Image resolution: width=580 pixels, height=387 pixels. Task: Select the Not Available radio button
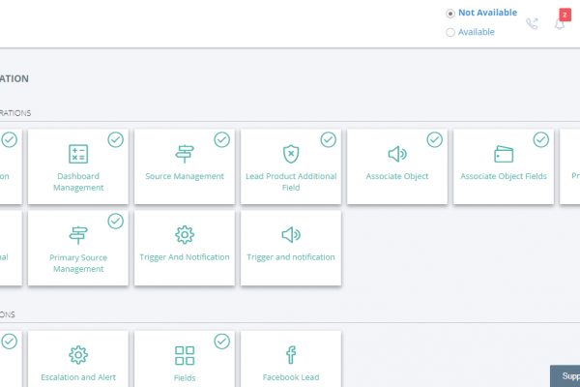coord(450,14)
